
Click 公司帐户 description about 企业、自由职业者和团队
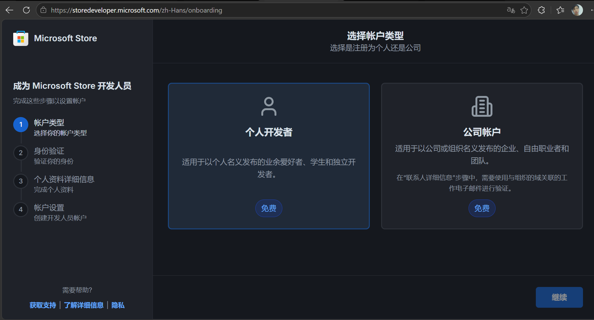click(x=482, y=154)
